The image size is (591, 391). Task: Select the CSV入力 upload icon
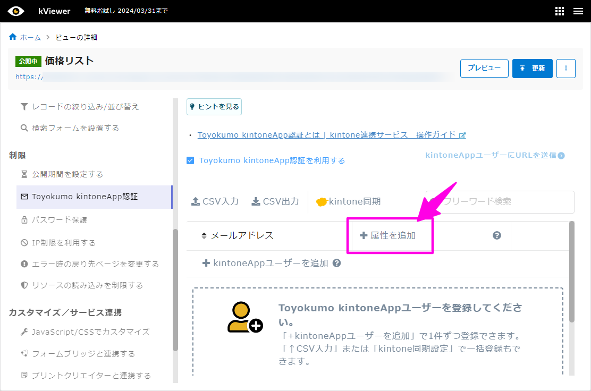195,201
